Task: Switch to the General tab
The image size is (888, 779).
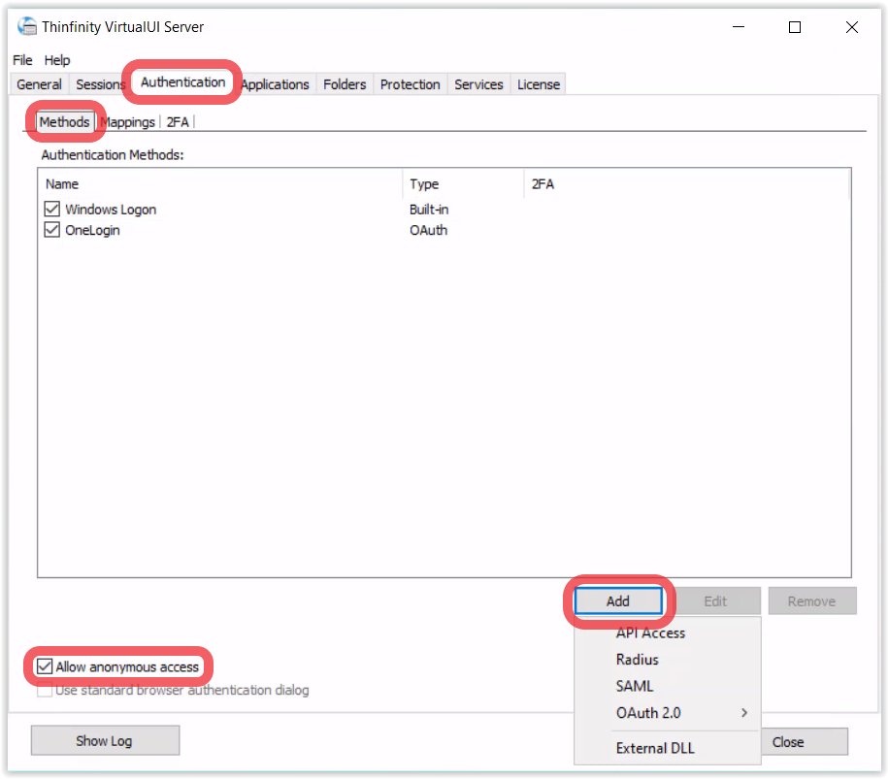Action: coord(39,84)
